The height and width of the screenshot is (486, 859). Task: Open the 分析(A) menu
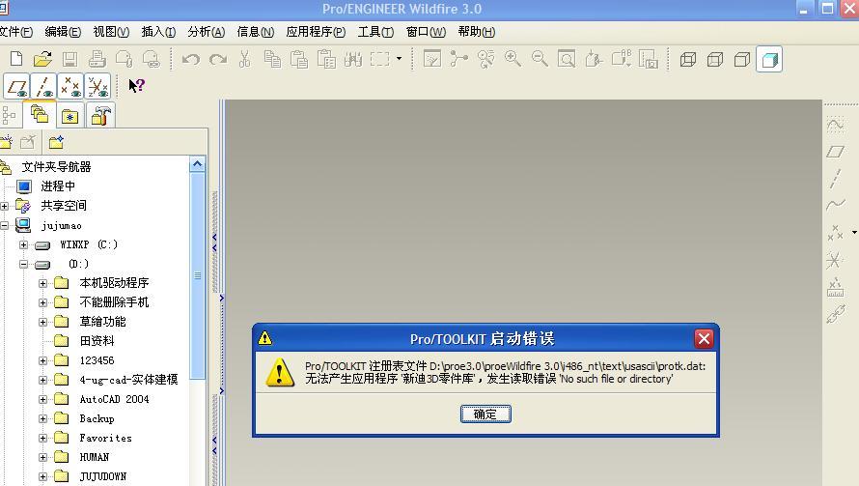(x=206, y=32)
